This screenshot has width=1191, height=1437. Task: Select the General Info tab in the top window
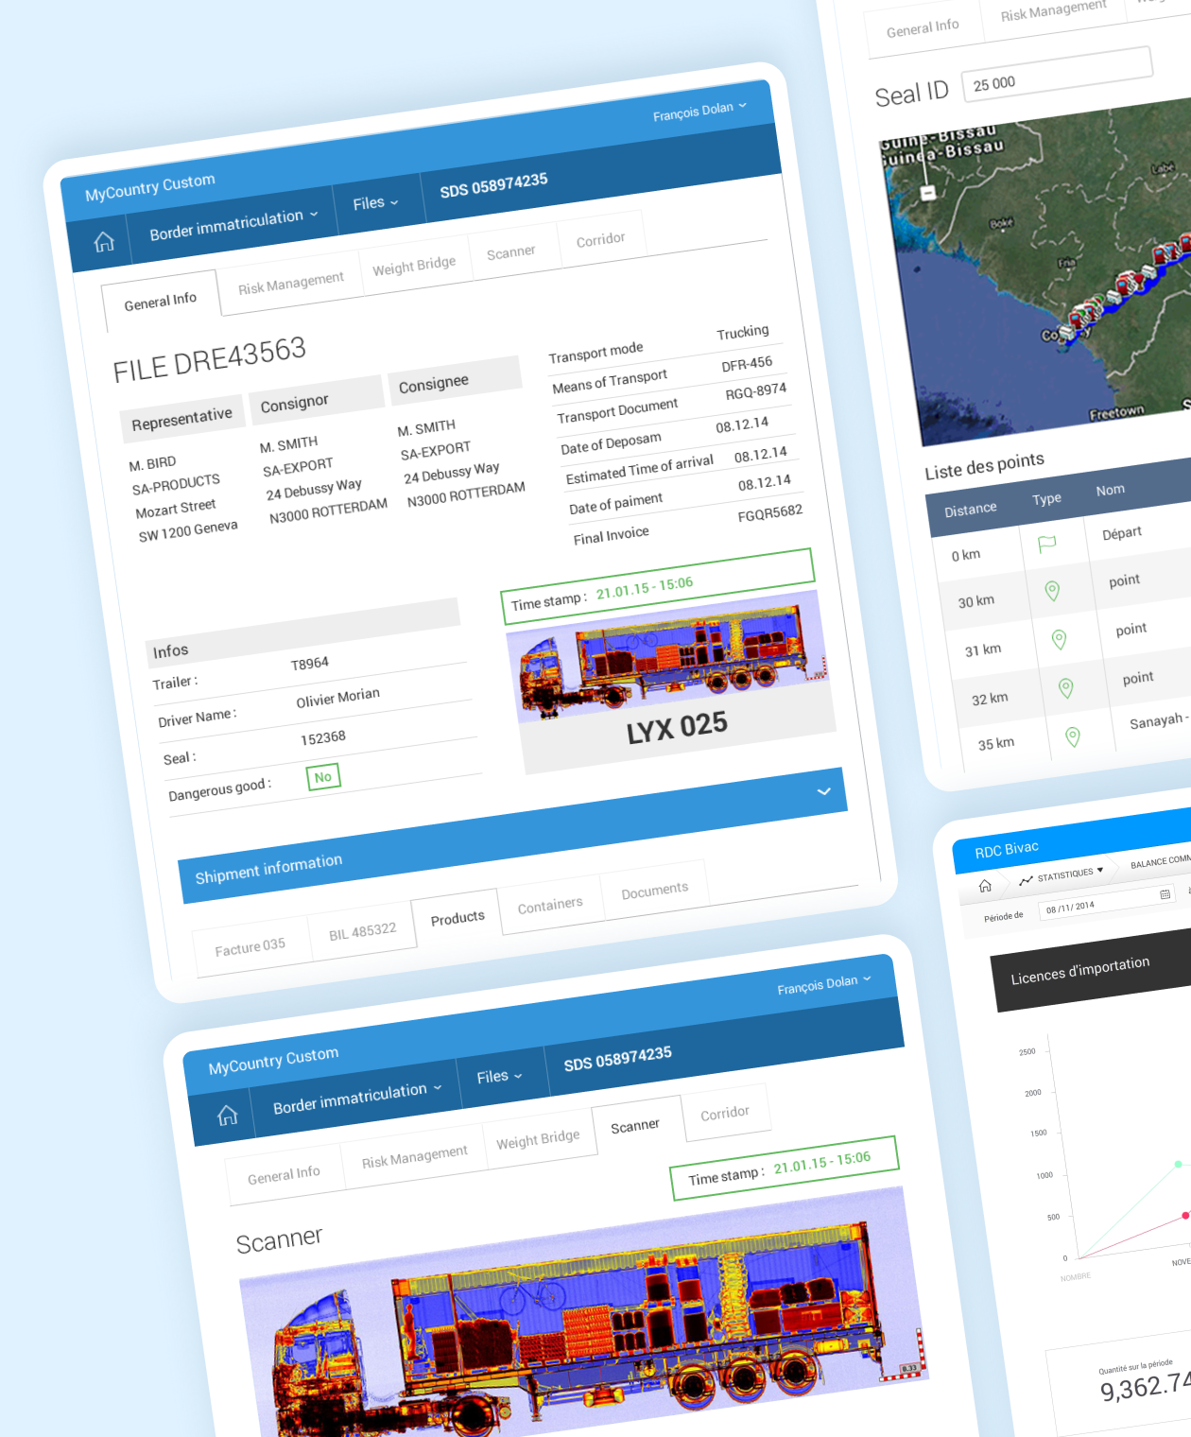pyautogui.click(x=161, y=301)
